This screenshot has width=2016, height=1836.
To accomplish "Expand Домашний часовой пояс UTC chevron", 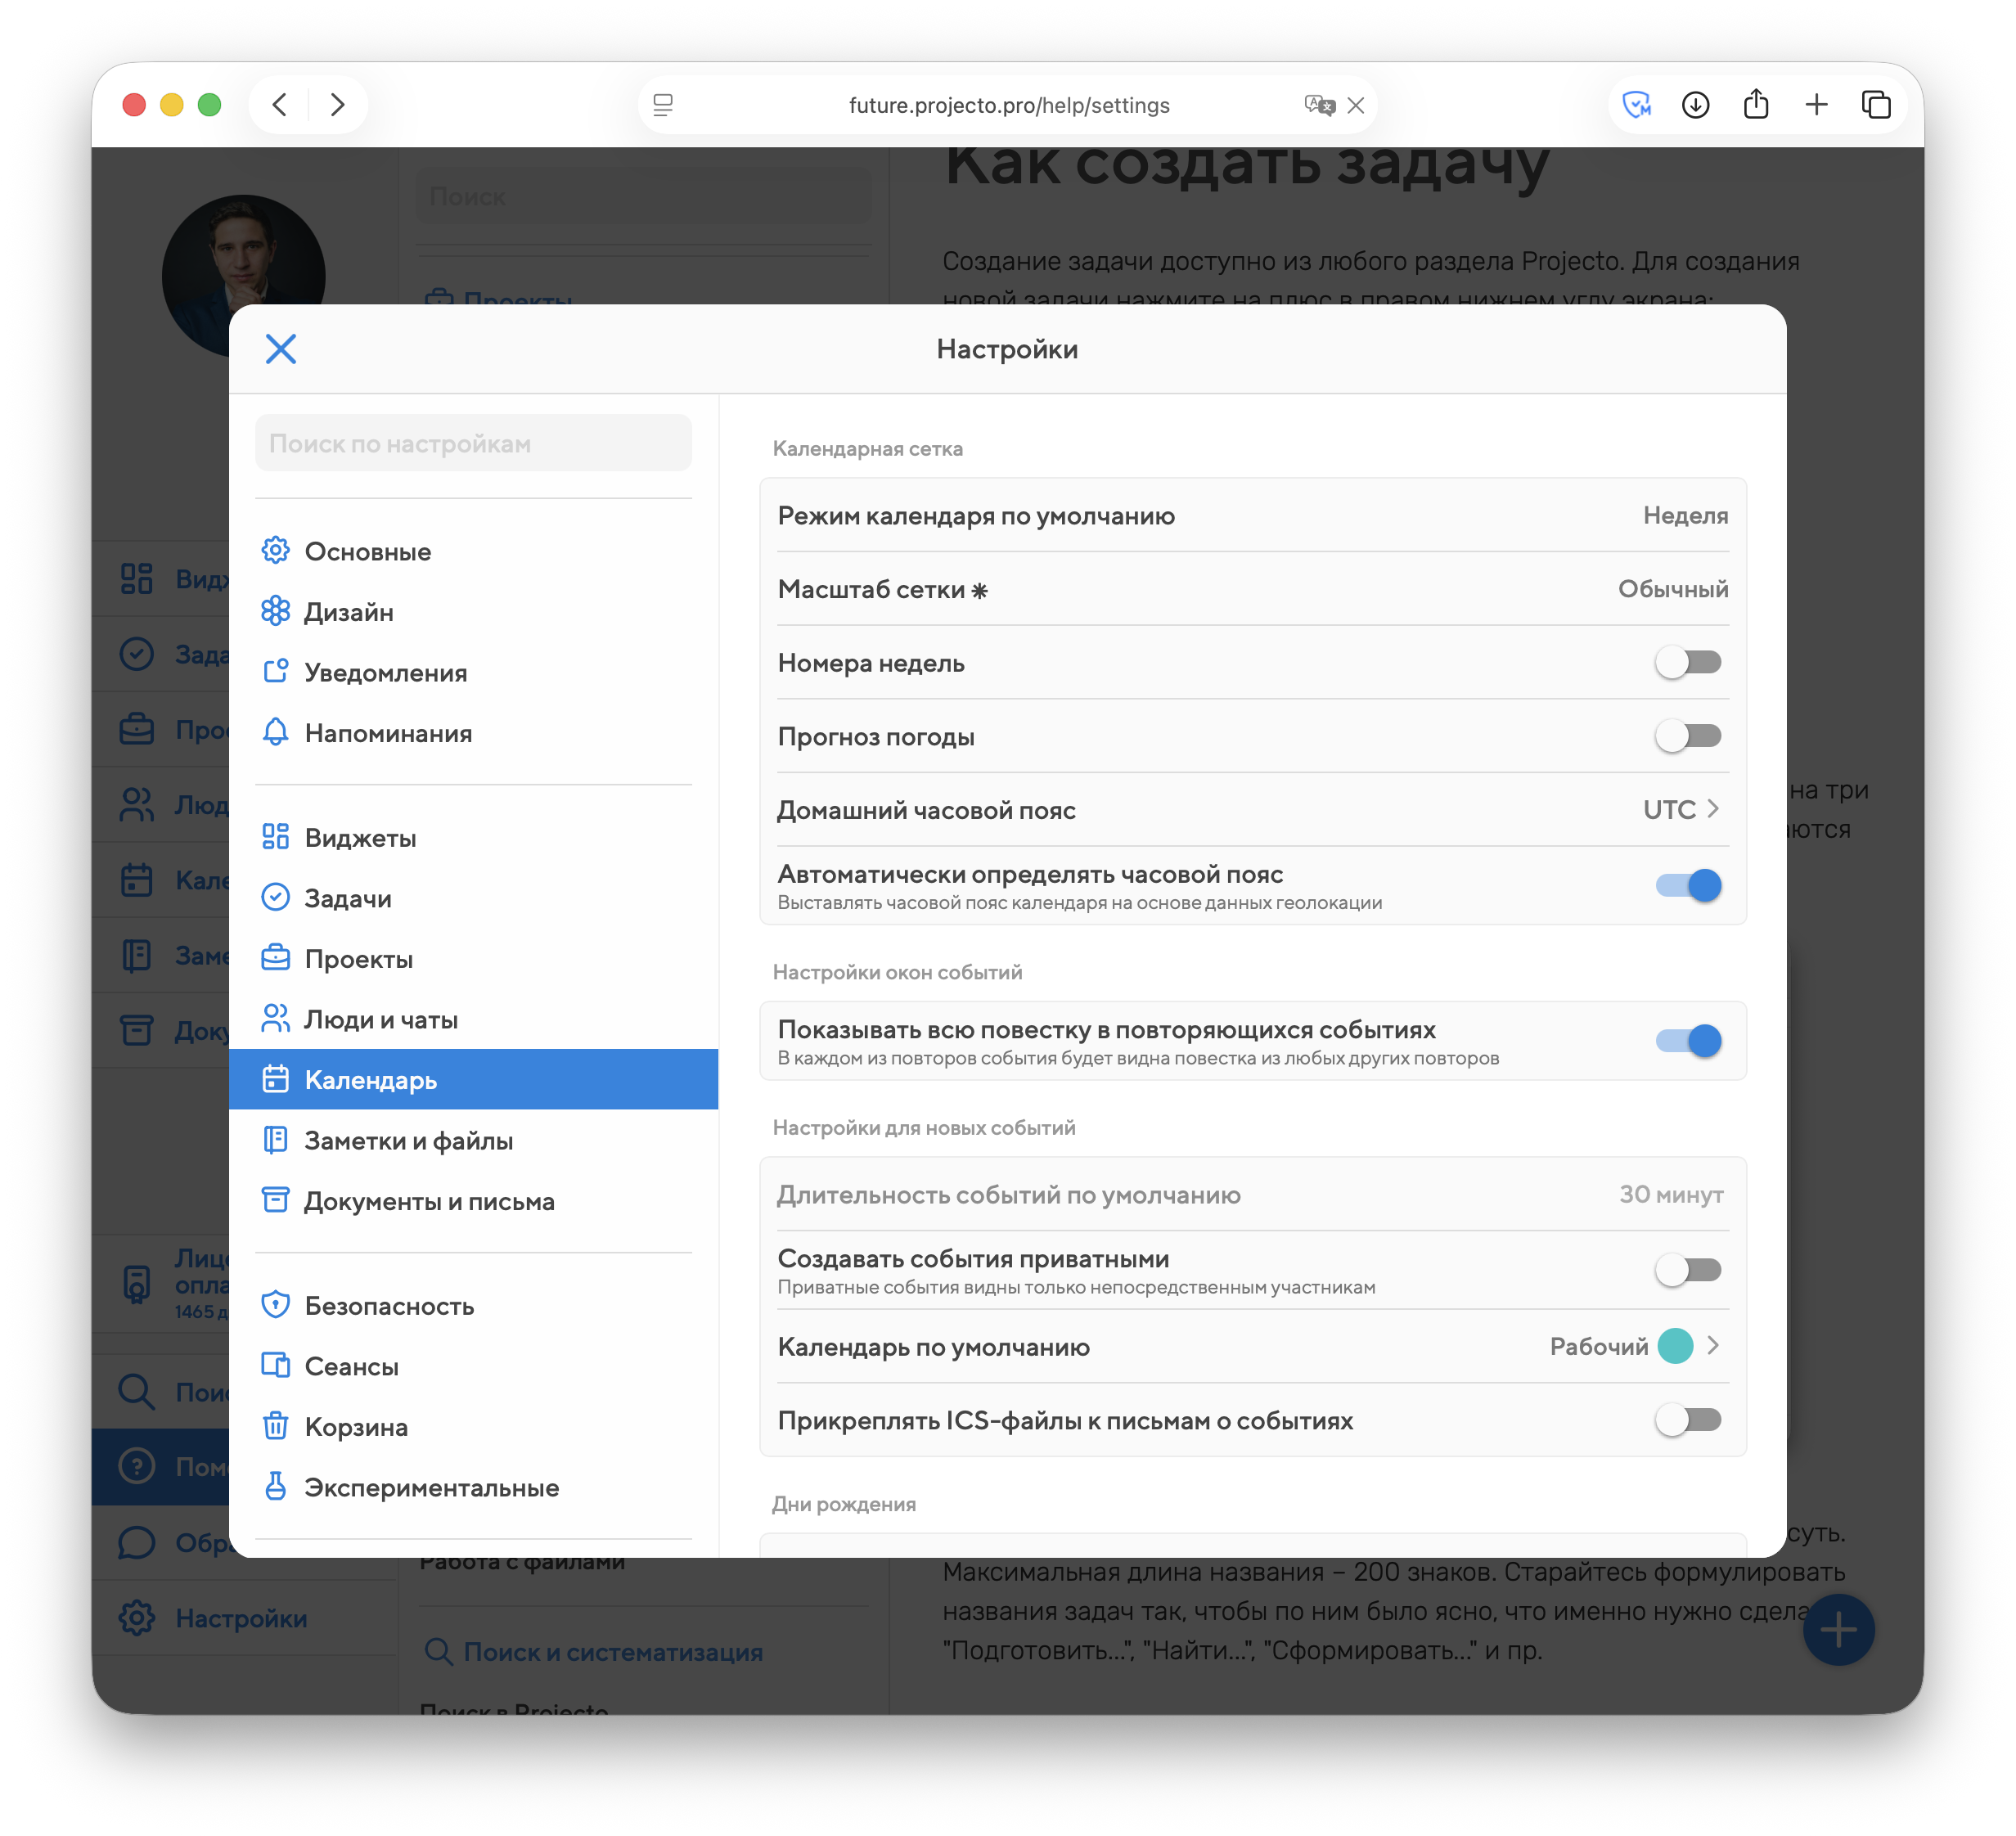I will click(x=1713, y=809).
